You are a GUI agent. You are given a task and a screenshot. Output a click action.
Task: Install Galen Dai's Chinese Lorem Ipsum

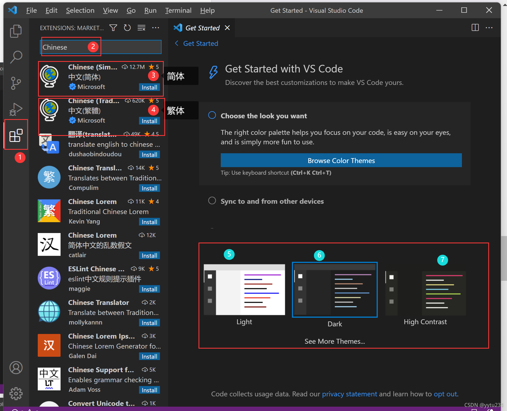pos(149,356)
